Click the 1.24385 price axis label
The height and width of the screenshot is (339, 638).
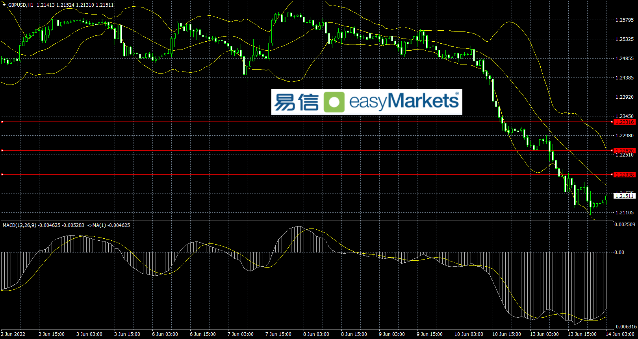(625, 78)
